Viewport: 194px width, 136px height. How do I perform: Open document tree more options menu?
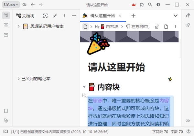pos(64,16)
